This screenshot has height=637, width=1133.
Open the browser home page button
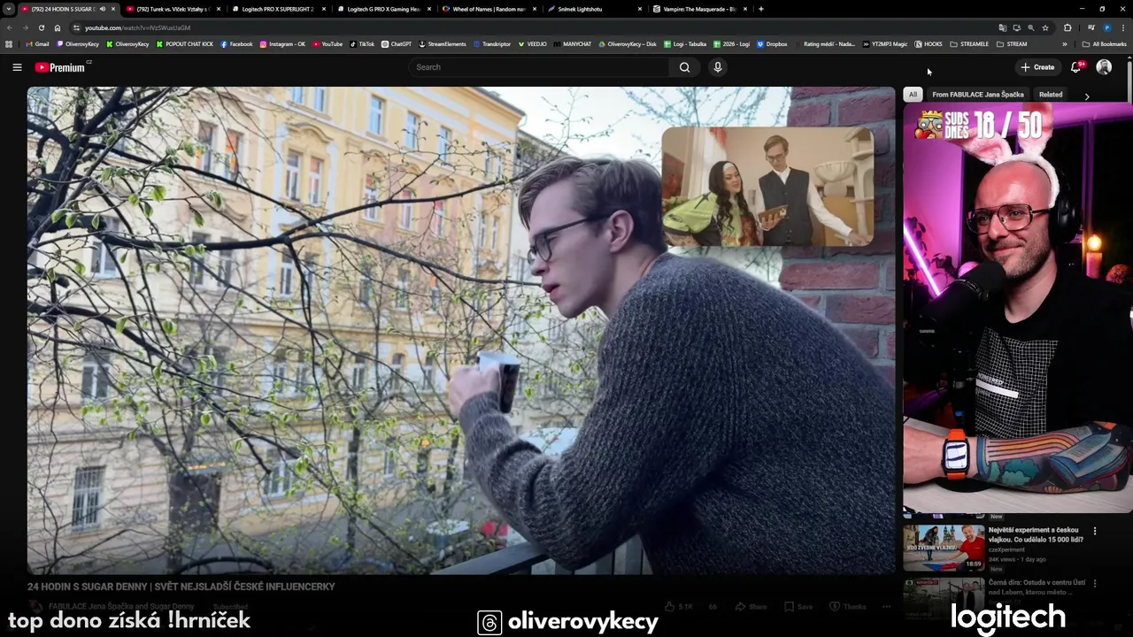(57, 27)
